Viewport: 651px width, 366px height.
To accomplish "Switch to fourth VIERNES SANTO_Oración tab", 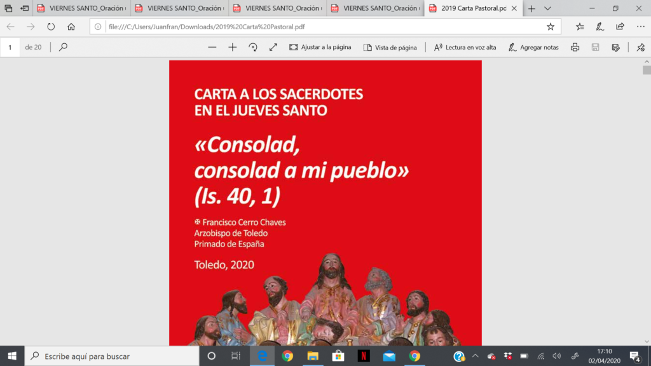I will coord(376,8).
